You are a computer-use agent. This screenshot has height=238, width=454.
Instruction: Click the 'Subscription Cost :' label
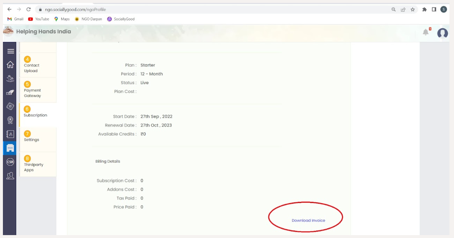117,181
